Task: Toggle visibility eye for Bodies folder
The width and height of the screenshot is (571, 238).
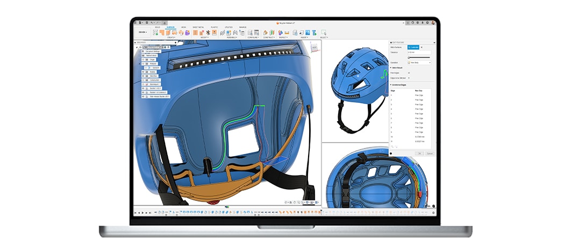Action: [x=144, y=71]
